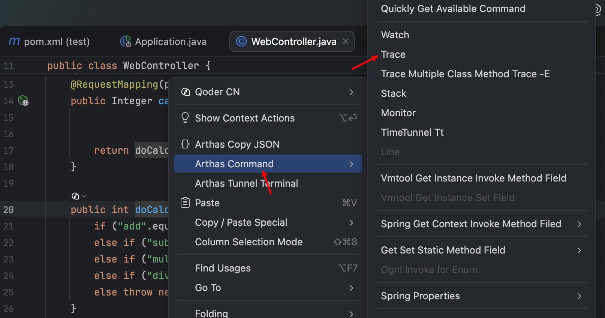Click line number 11 in gutter
605x318 pixels.
pyautogui.click(x=8, y=66)
